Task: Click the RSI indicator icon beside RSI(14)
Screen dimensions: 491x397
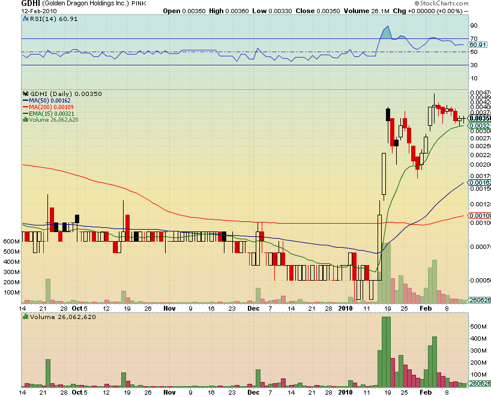Action: click(26, 19)
